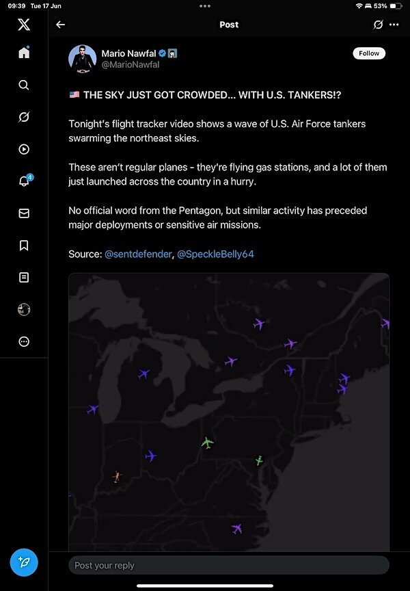The width and height of the screenshot is (410, 591).
Task: Open the @SpeckleBelly64 mention link
Action: click(x=215, y=254)
